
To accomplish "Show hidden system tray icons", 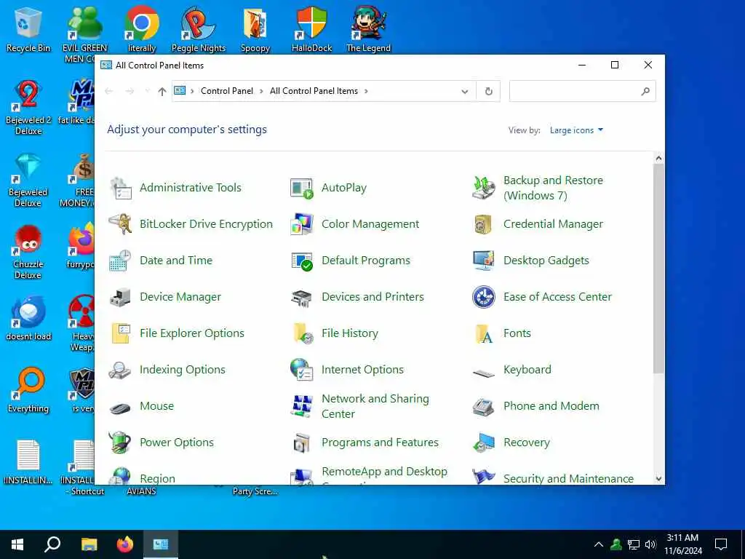I will coord(599,544).
